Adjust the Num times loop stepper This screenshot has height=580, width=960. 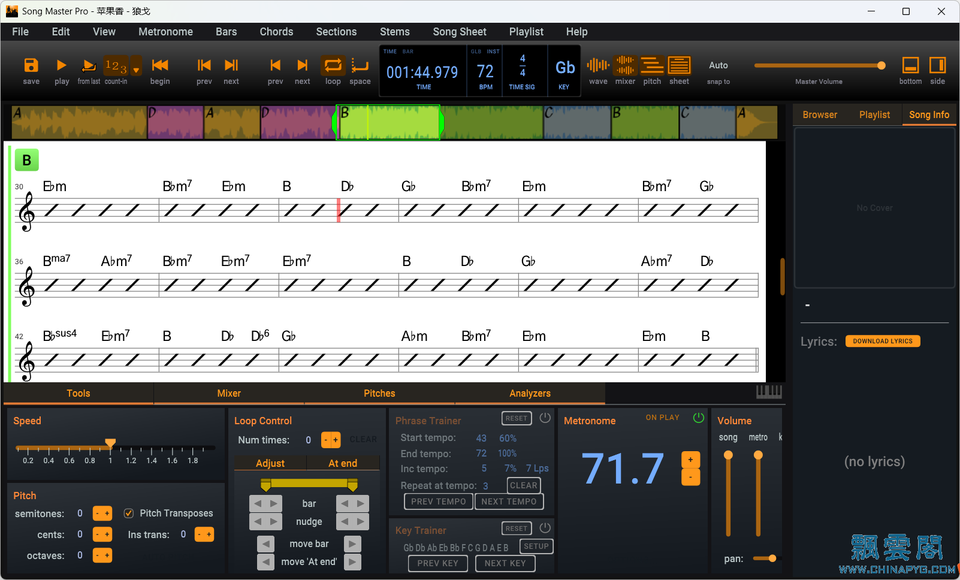pyautogui.click(x=331, y=440)
